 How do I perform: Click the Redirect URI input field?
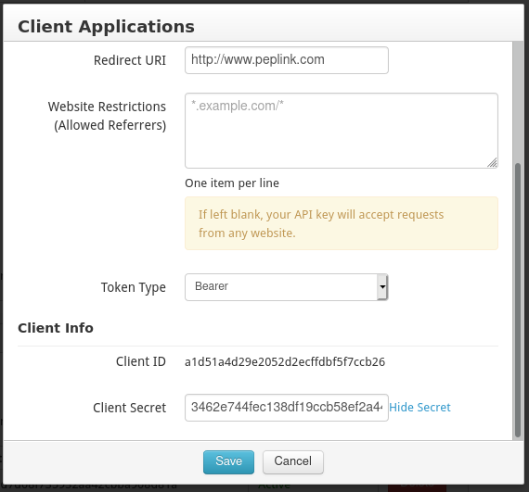(x=287, y=60)
